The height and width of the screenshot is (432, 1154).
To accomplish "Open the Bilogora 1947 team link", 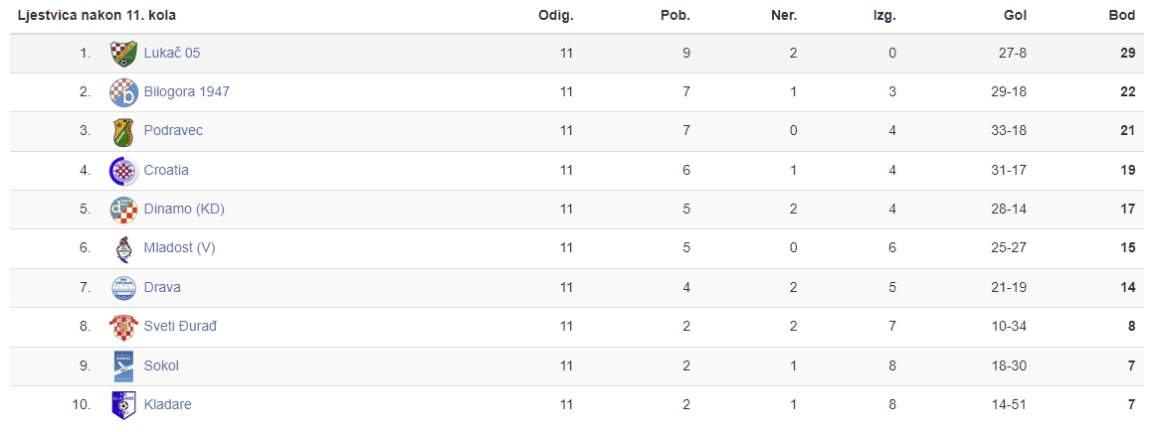I will 187,91.
